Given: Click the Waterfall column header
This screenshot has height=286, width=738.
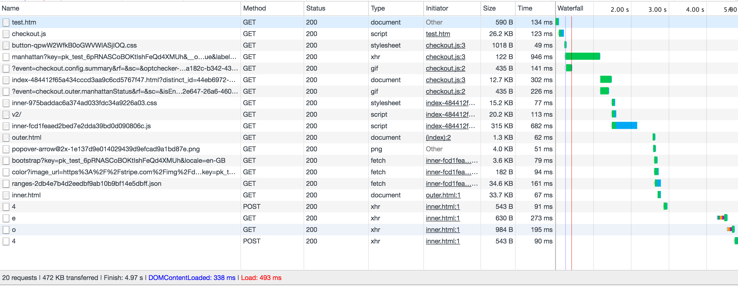Looking at the screenshot, I should (x=570, y=8).
